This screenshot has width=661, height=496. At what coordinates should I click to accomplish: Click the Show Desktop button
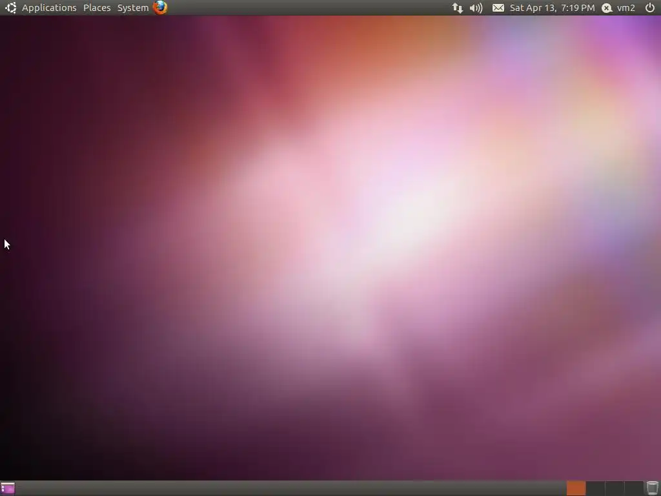[8, 488]
